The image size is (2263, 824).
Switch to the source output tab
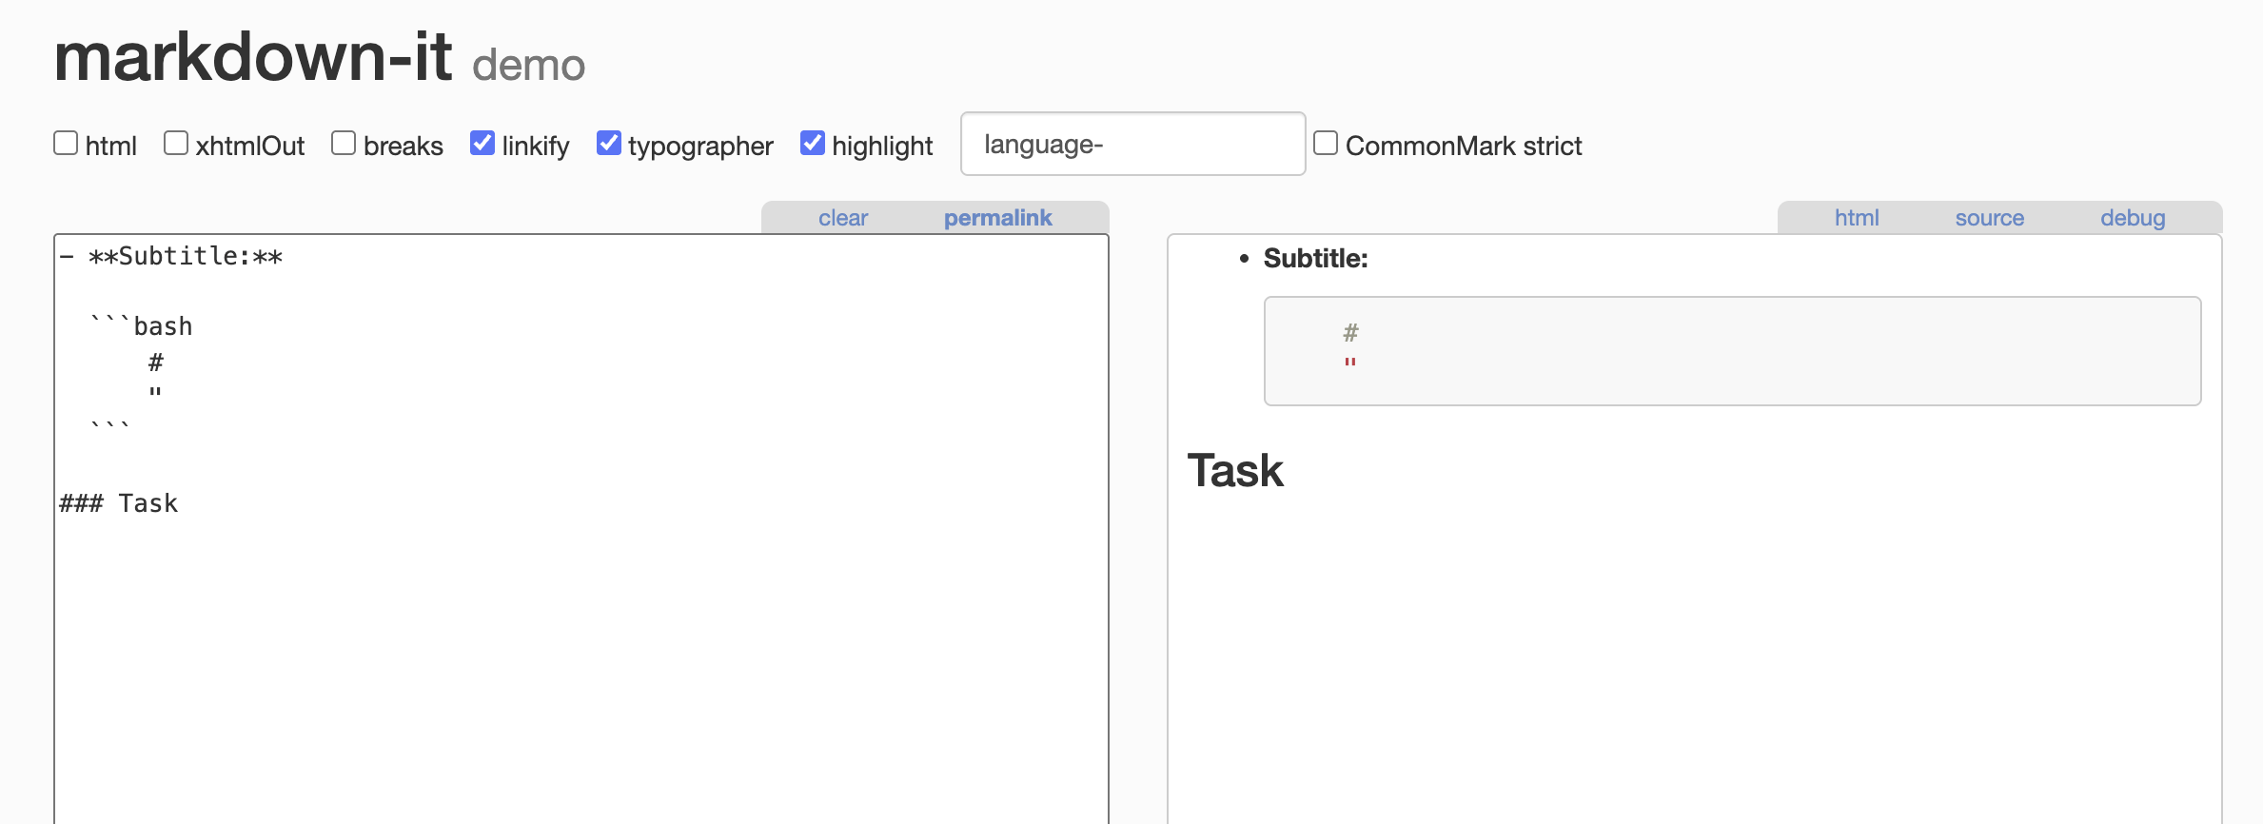click(1990, 218)
